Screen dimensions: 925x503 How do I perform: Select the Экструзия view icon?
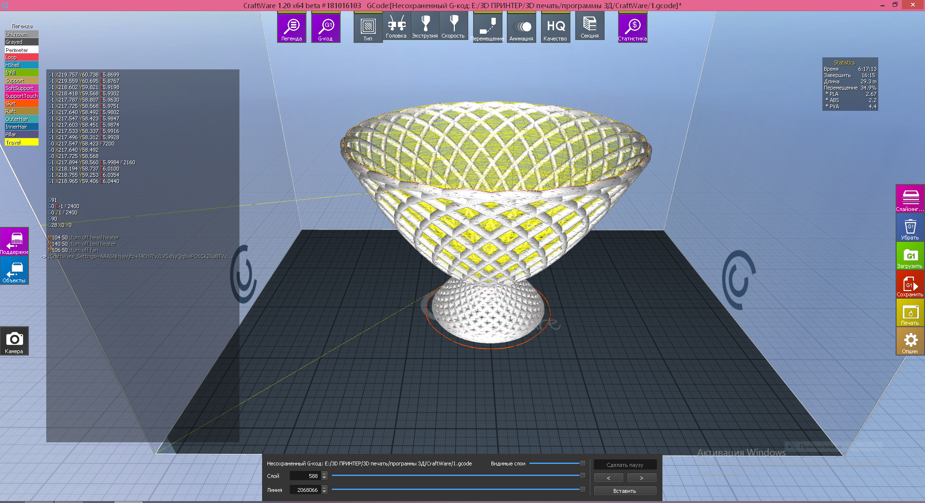425,26
